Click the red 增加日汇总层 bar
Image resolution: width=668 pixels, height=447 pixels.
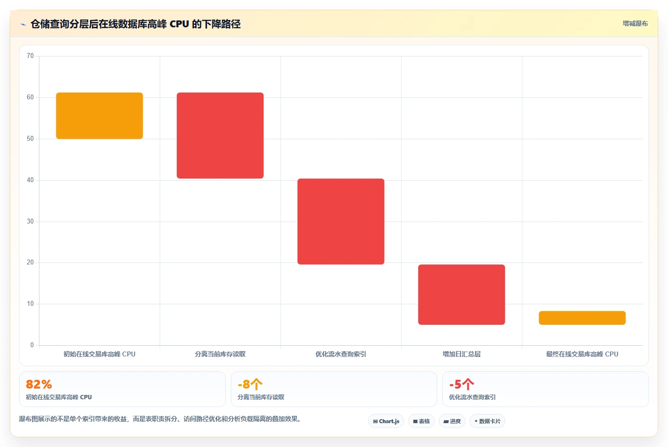pos(462,295)
